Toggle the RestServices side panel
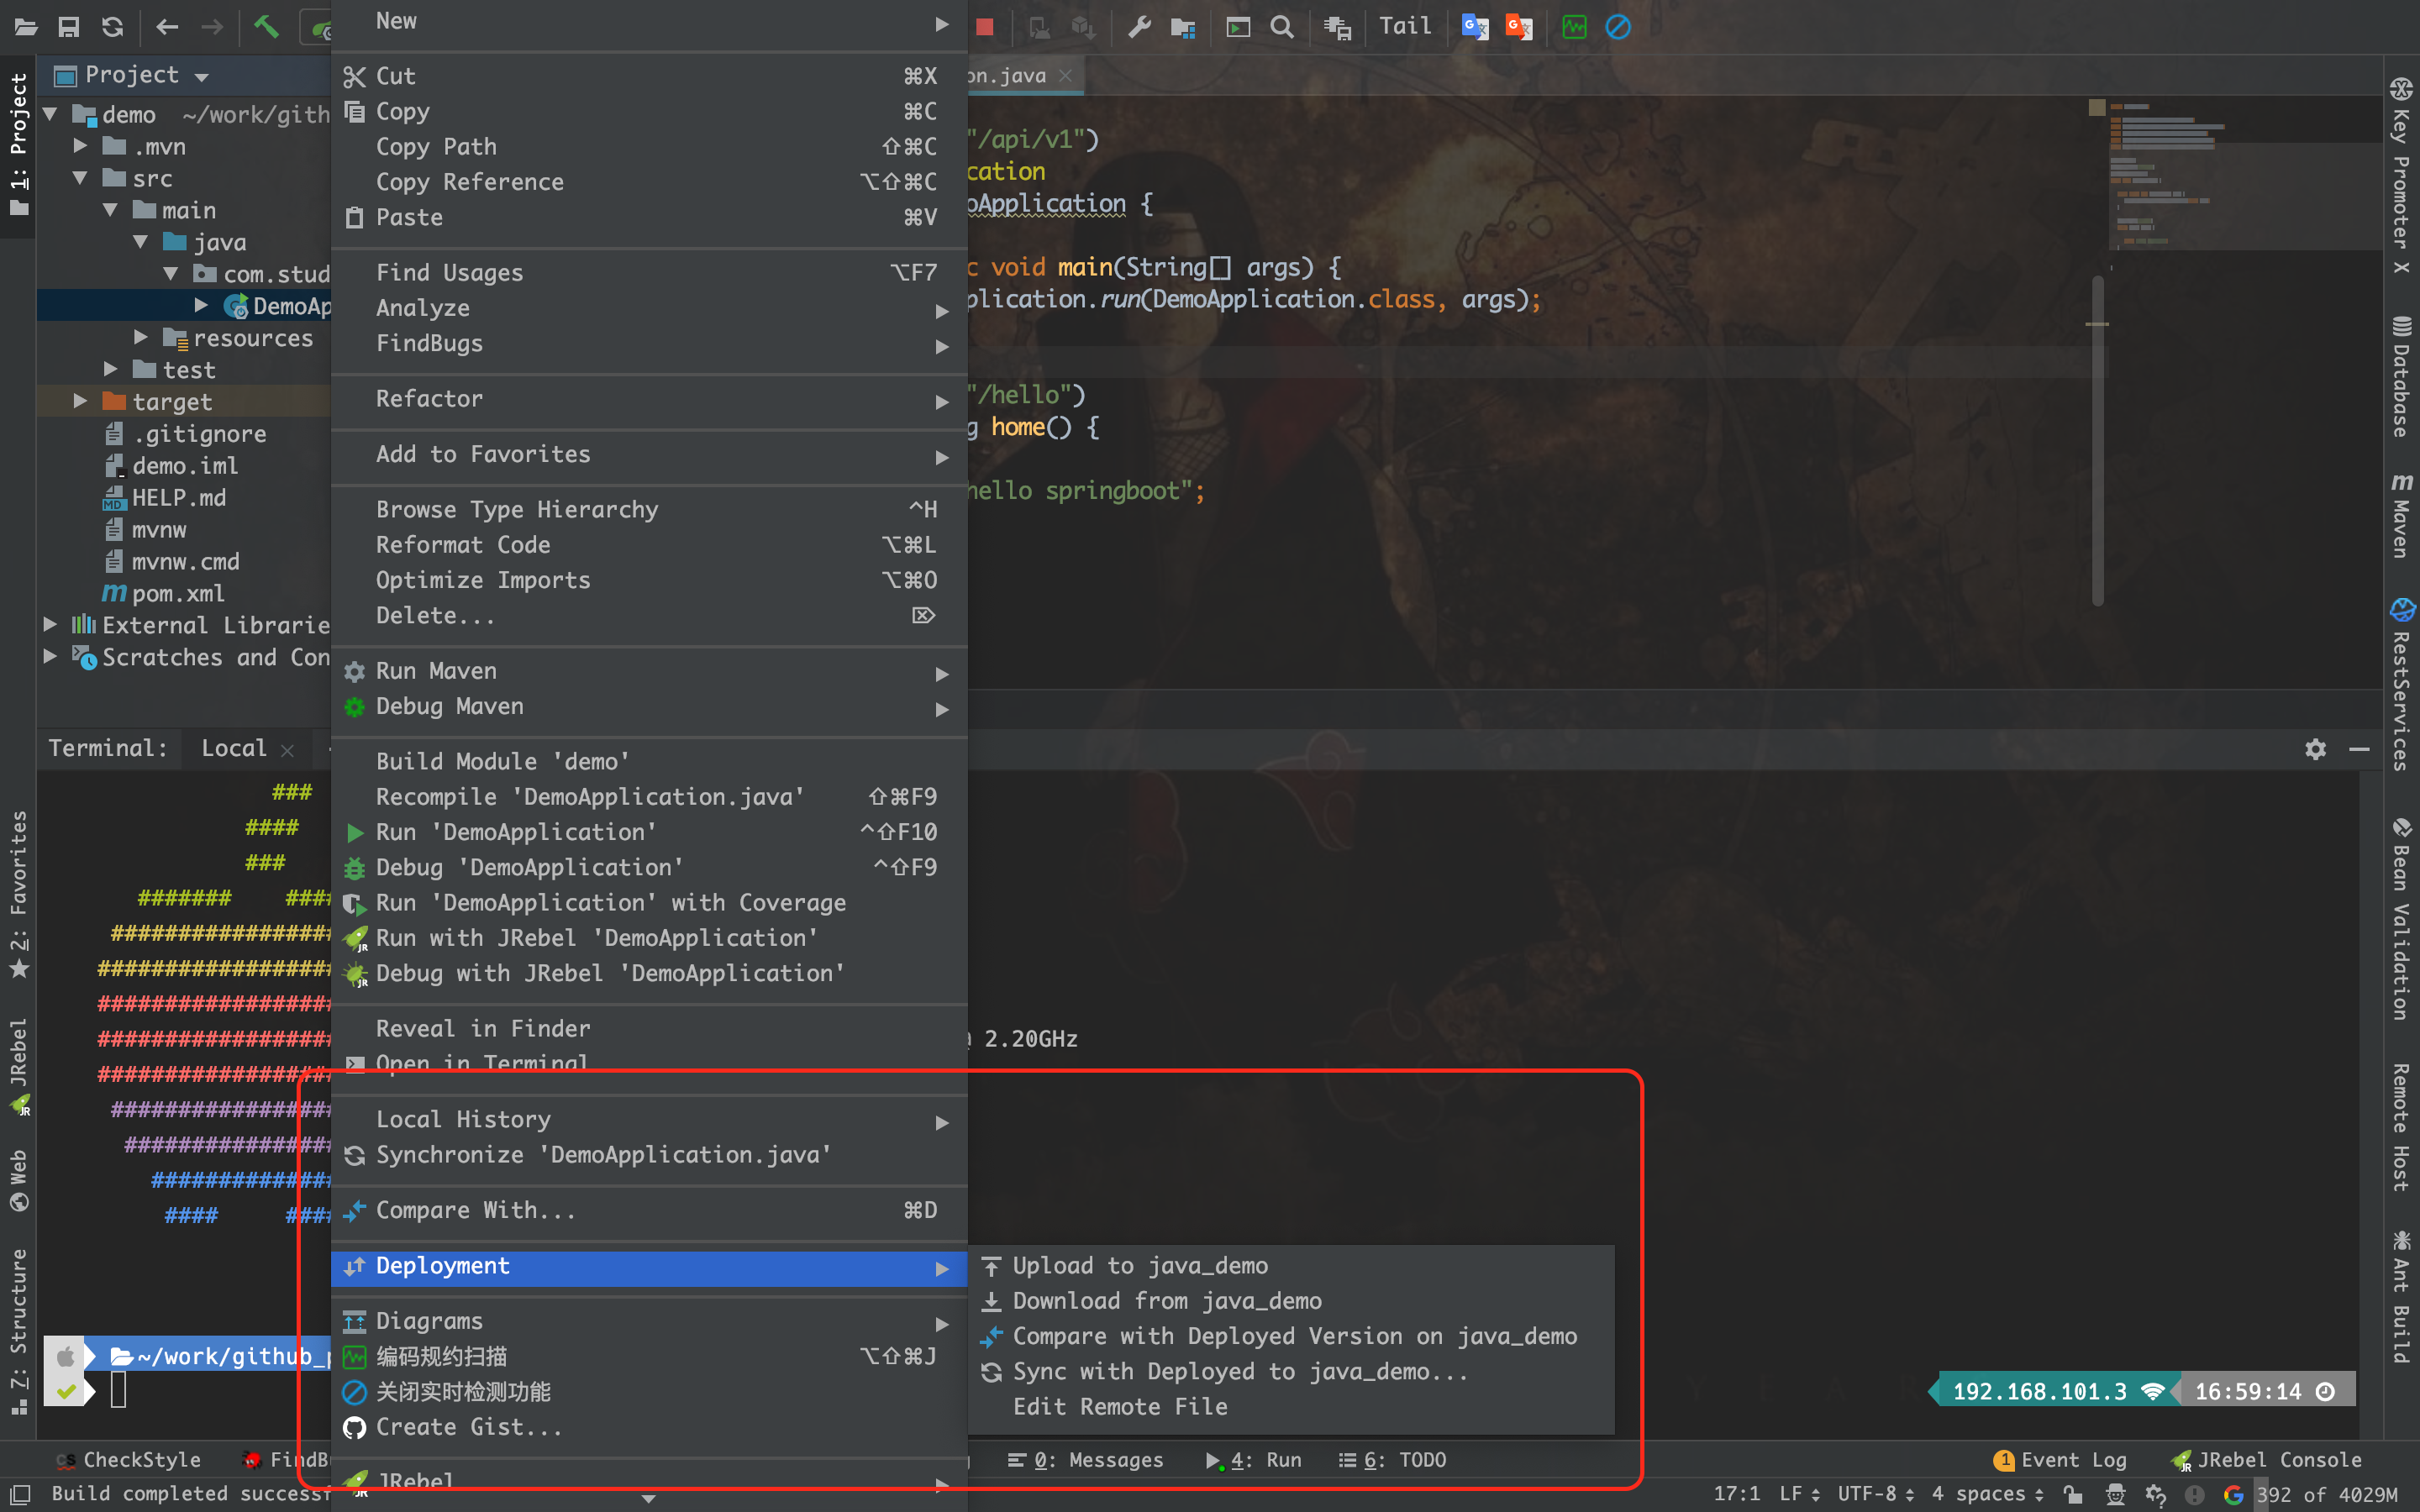The height and width of the screenshot is (1512, 2420). pos(2401,685)
